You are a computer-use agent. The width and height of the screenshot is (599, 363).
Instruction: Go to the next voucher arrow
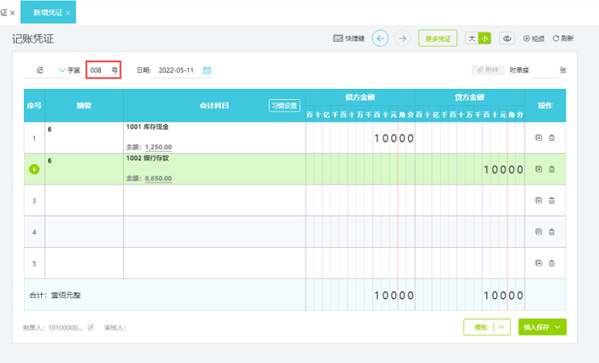401,38
